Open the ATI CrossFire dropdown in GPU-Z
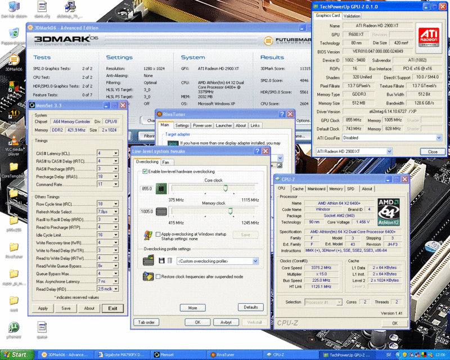The height and width of the screenshot is (360, 450). coord(439,138)
